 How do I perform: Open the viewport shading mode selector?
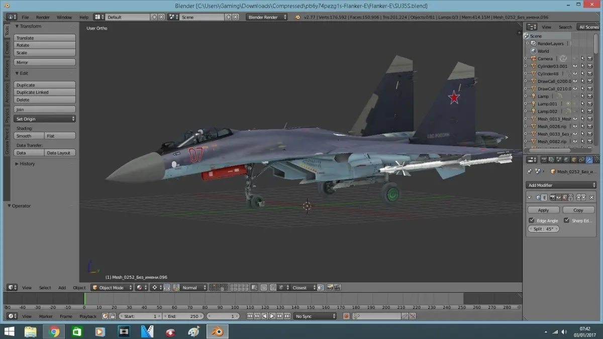click(142, 288)
